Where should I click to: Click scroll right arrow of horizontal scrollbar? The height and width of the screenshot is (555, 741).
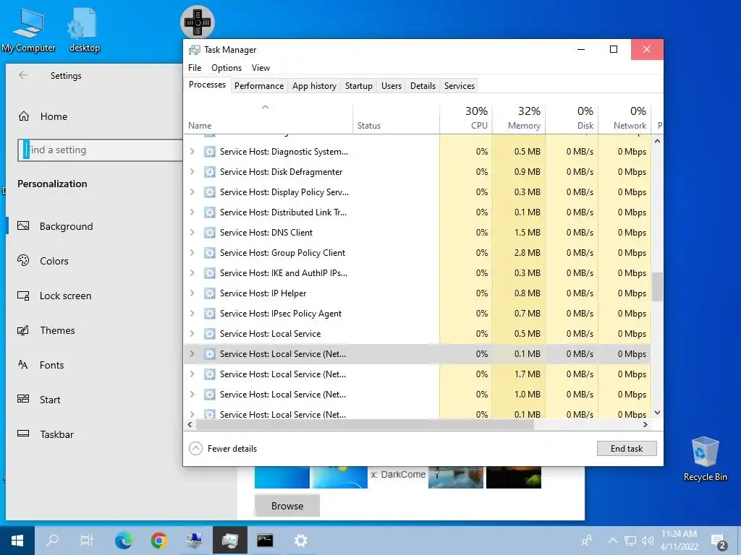pyautogui.click(x=645, y=425)
